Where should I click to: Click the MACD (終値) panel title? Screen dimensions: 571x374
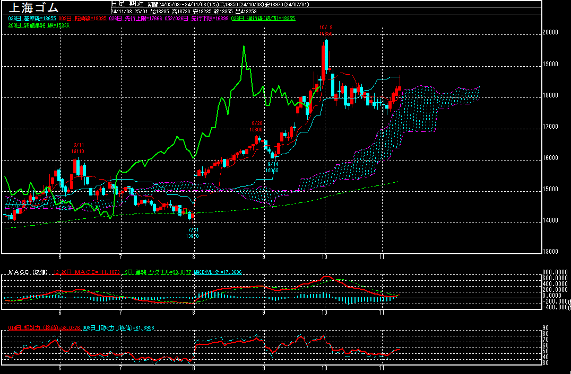coord(29,272)
